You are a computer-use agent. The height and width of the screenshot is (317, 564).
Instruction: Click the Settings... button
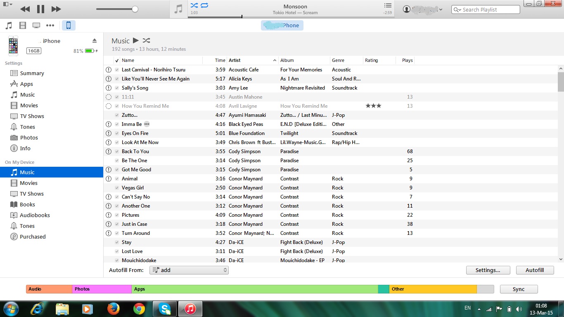488,270
